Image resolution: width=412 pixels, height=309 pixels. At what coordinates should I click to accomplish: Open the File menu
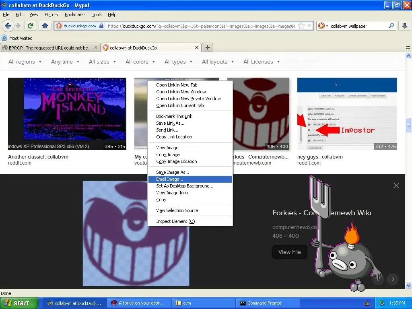(6, 14)
